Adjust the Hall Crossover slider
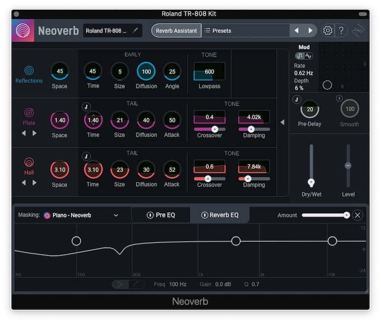This screenshot has width=381, height=323. tap(210, 179)
